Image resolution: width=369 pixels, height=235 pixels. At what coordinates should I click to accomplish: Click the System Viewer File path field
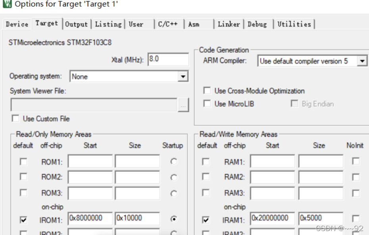(x=94, y=105)
